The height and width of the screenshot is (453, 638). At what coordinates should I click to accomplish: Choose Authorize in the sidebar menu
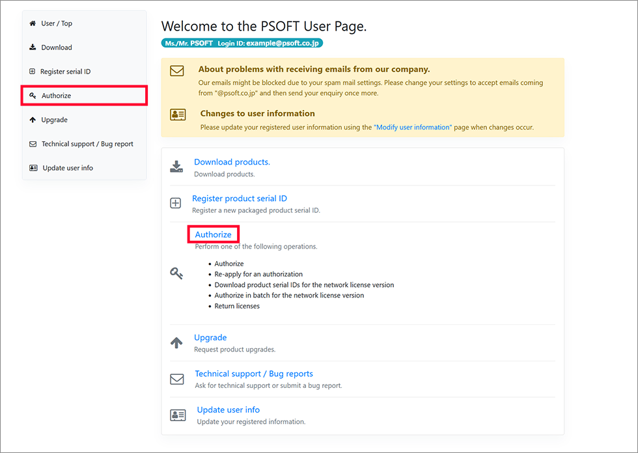click(x=57, y=96)
